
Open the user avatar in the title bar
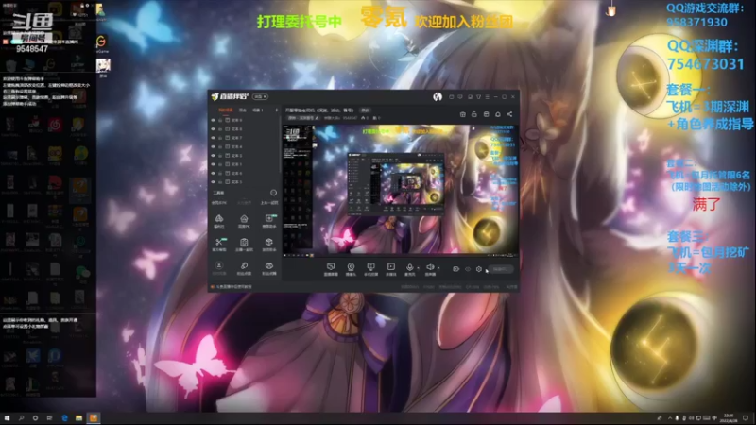pyautogui.click(x=438, y=97)
